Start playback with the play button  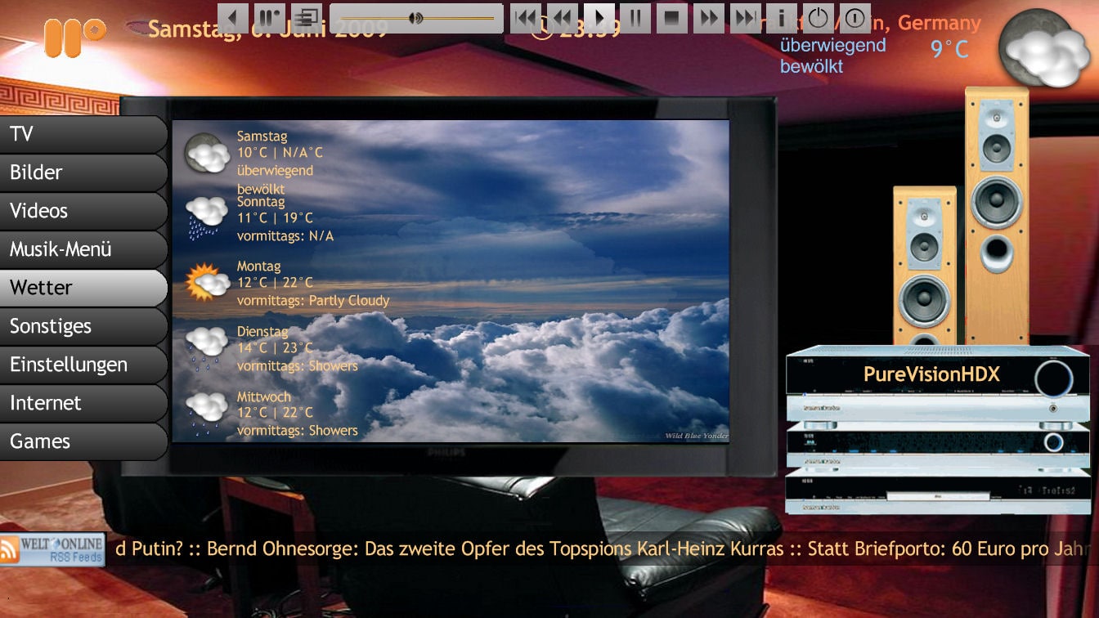[x=599, y=17]
